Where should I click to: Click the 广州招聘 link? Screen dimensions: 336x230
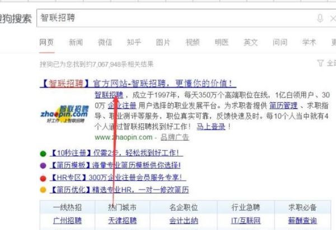pyautogui.click(x=68, y=220)
